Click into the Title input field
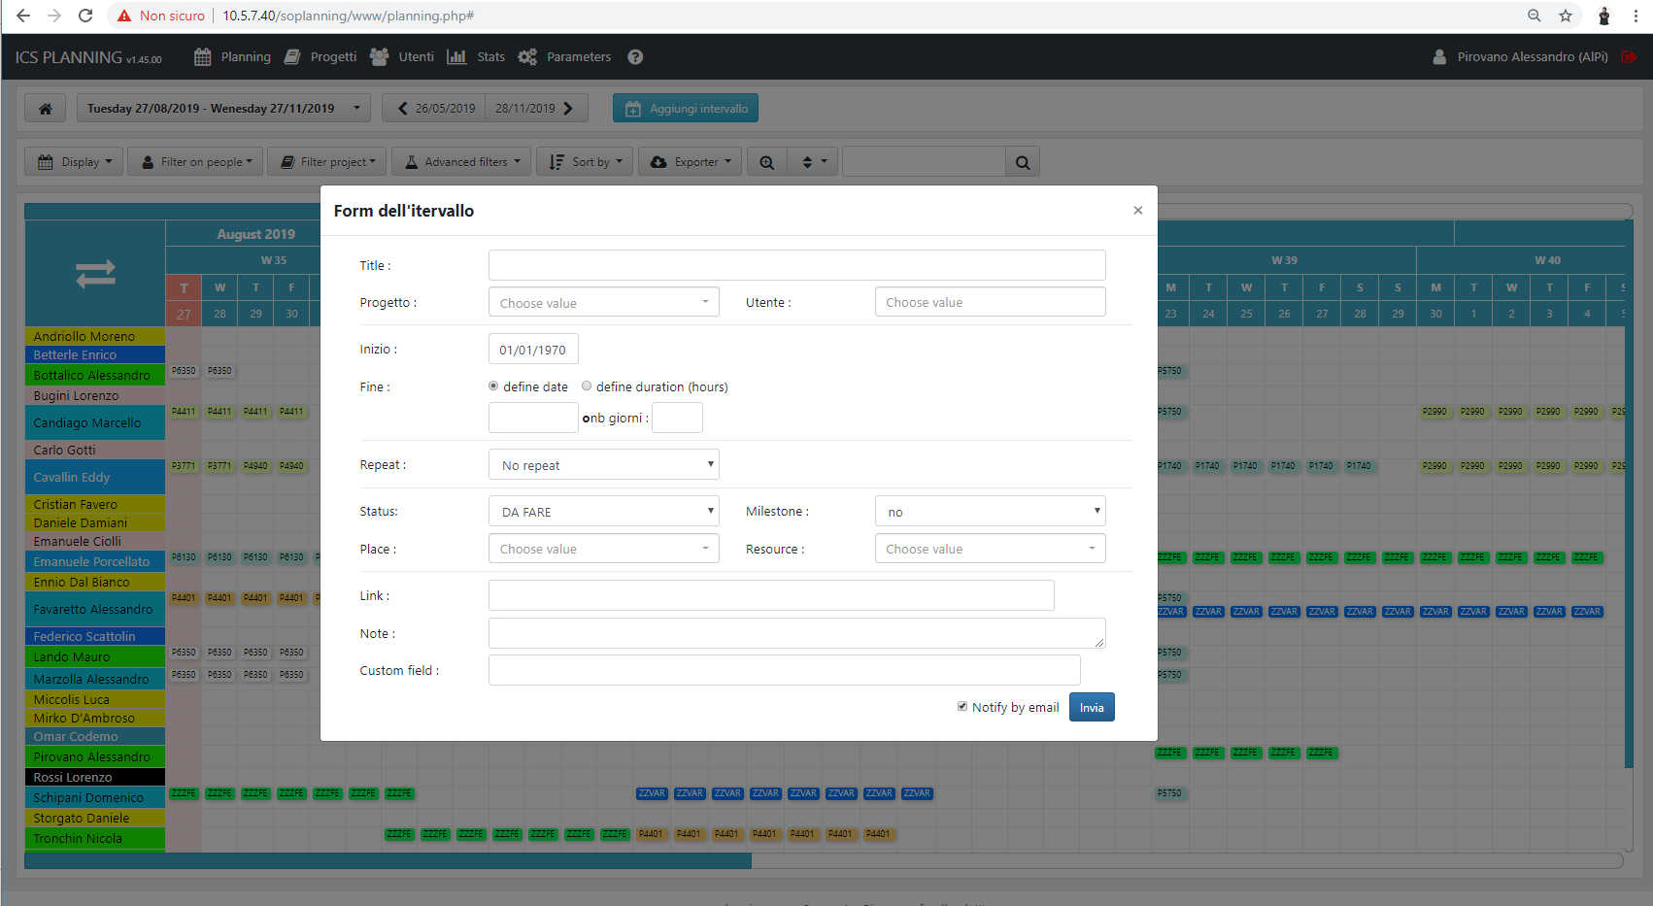Viewport: 1653px width, 906px height. coord(796,265)
